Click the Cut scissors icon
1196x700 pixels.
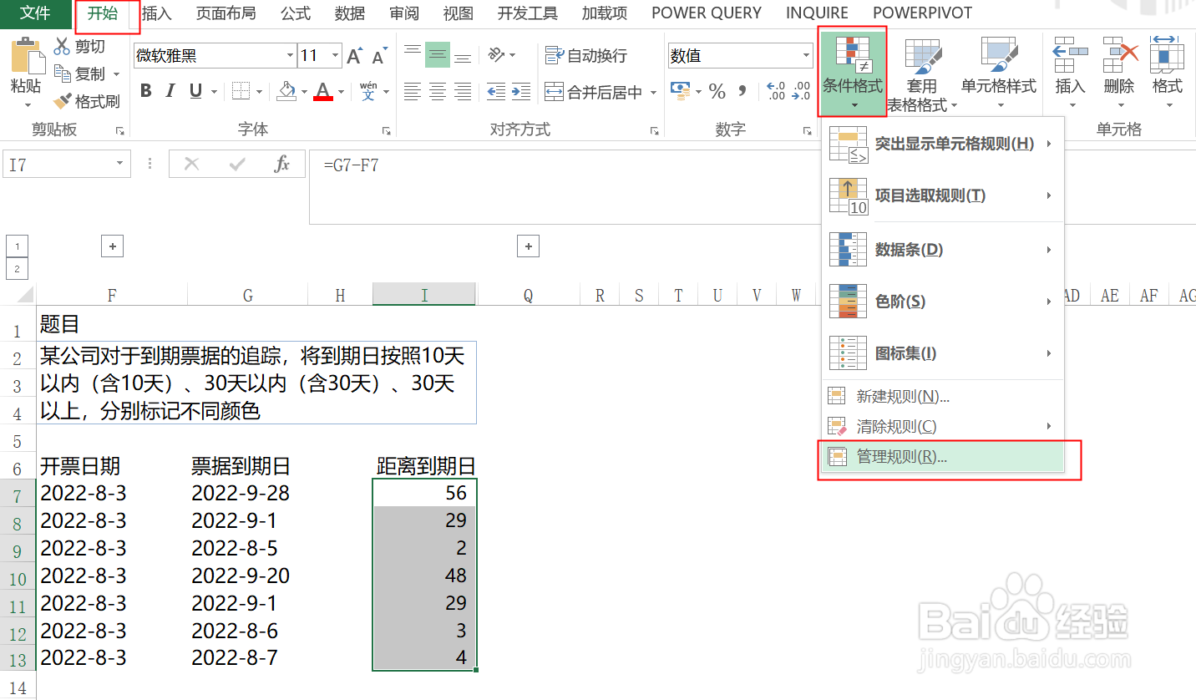coord(62,46)
